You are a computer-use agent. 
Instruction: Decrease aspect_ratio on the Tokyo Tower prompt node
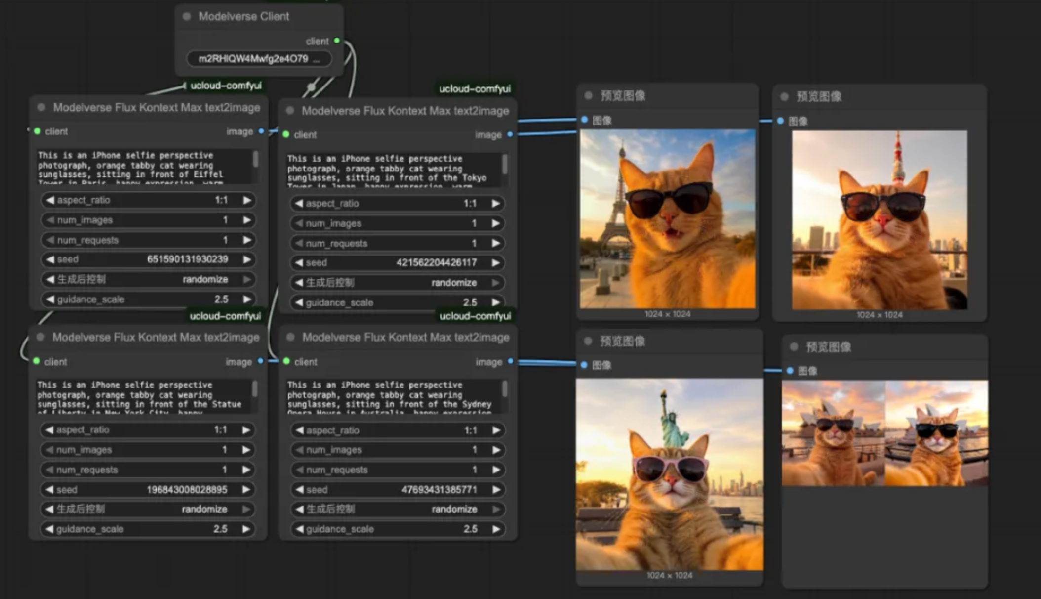(x=299, y=204)
